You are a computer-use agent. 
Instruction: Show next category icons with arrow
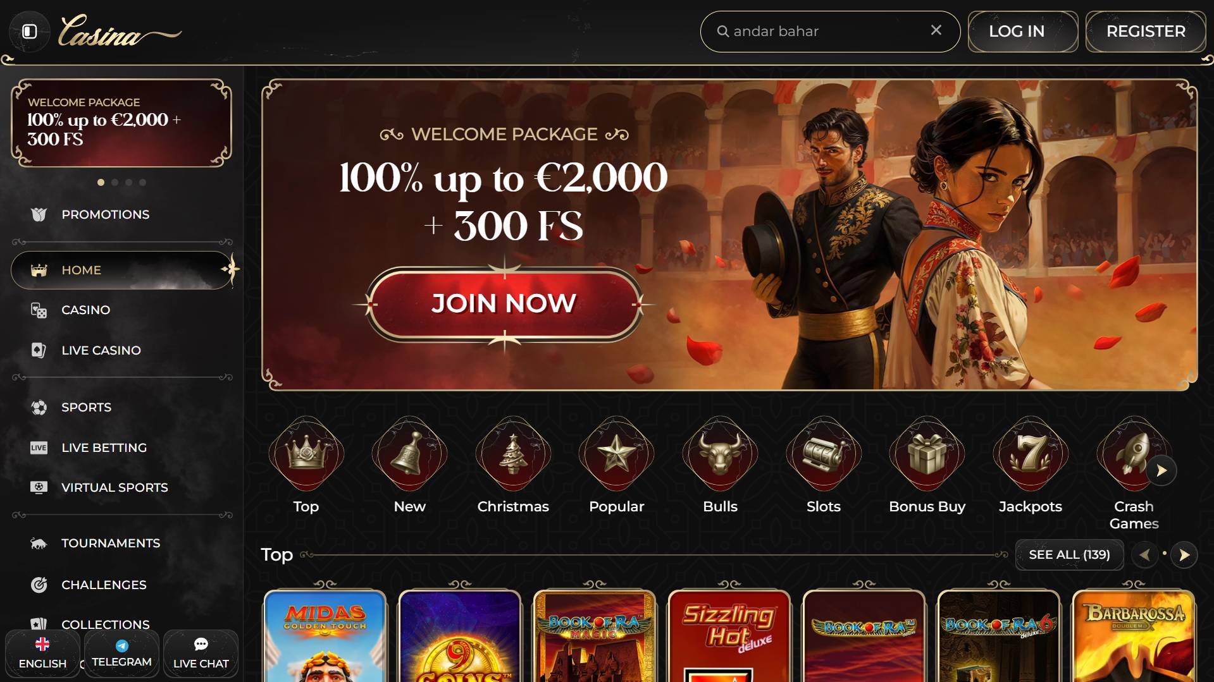pyautogui.click(x=1161, y=470)
